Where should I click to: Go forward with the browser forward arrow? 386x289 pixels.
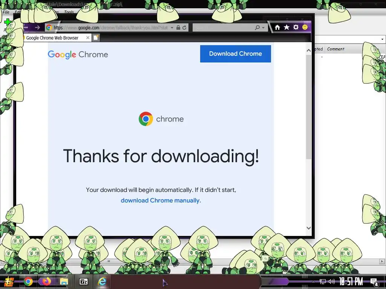click(37, 27)
